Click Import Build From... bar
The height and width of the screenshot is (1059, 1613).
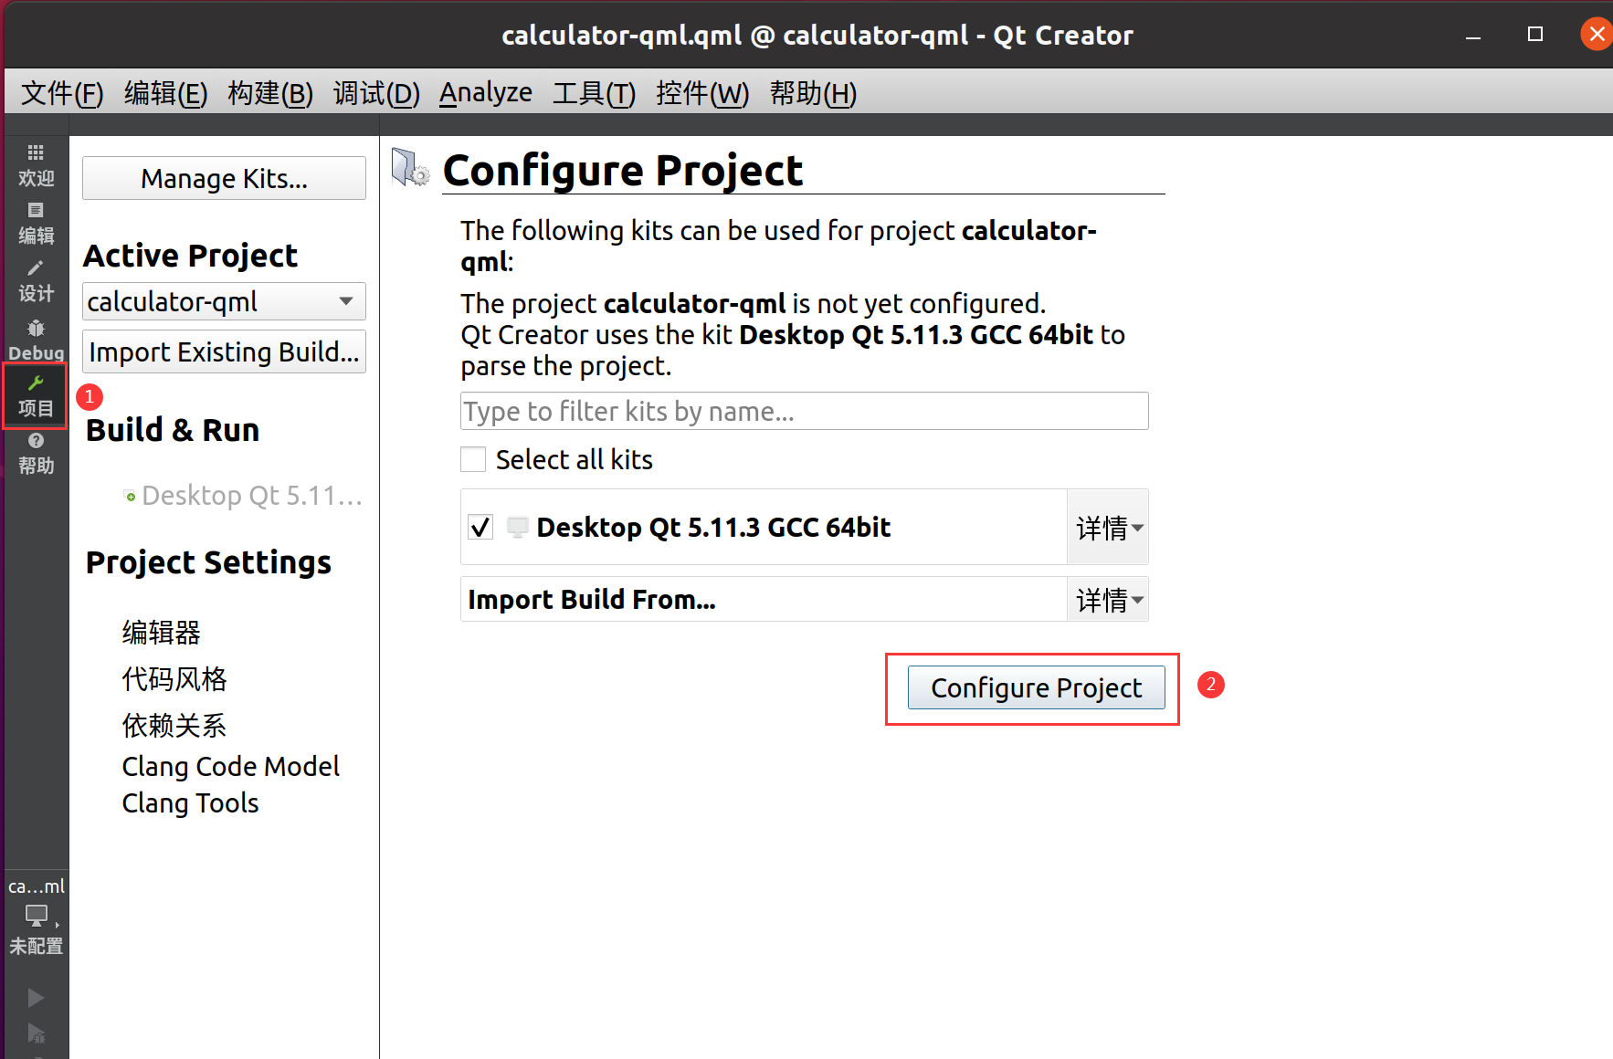tap(764, 600)
